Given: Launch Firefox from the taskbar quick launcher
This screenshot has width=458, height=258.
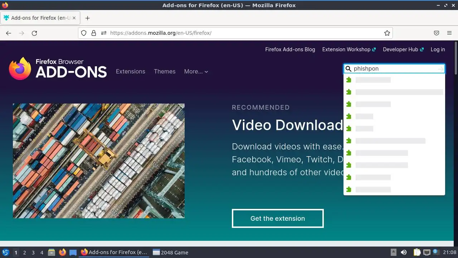Looking at the screenshot, I should 62,252.
